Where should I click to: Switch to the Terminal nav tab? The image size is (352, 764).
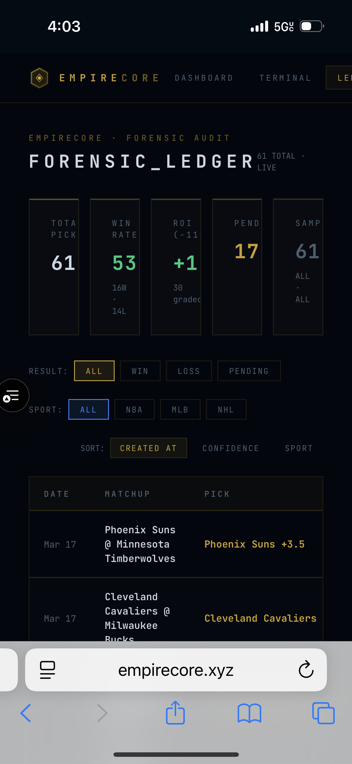point(285,78)
